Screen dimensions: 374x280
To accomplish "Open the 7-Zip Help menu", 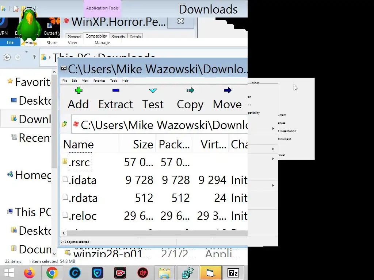I will pyautogui.click(x=126, y=81).
